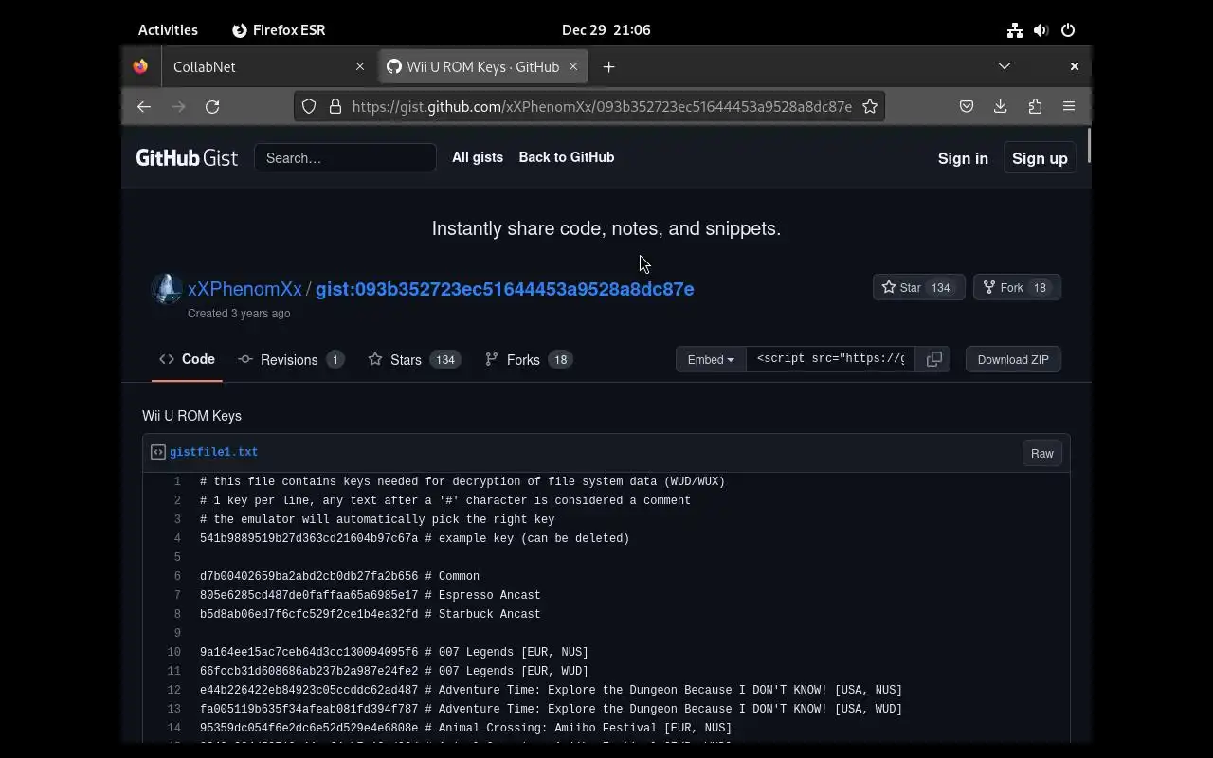Click the GitHub Gist logo
The width and height of the screenshot is (1213, 758).
pos(187,157)
